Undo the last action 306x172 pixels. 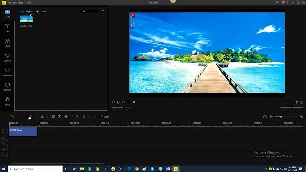12,117
